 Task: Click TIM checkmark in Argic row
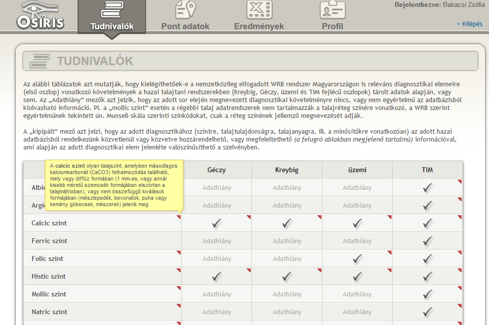click(427, 205)
